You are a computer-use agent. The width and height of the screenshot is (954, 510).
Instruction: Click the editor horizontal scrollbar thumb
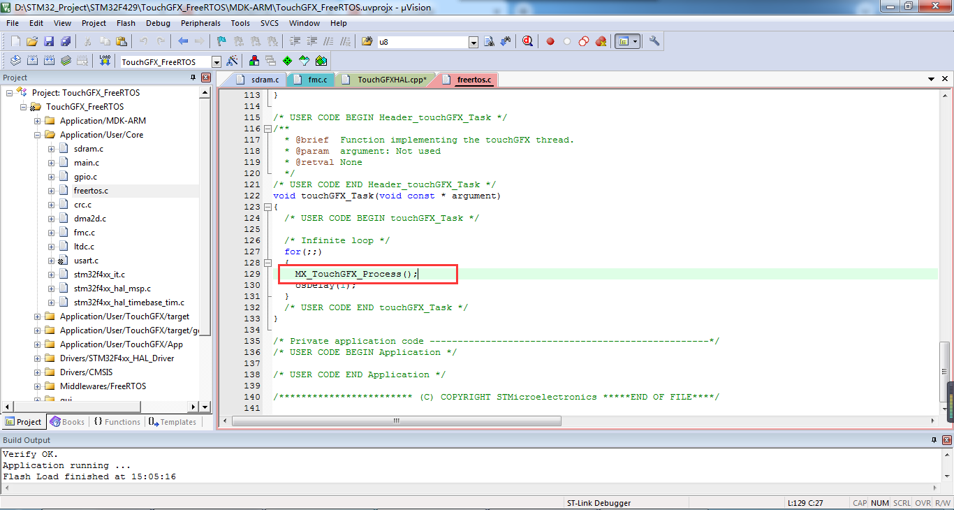pyautogui.click(x=396, y=421)
